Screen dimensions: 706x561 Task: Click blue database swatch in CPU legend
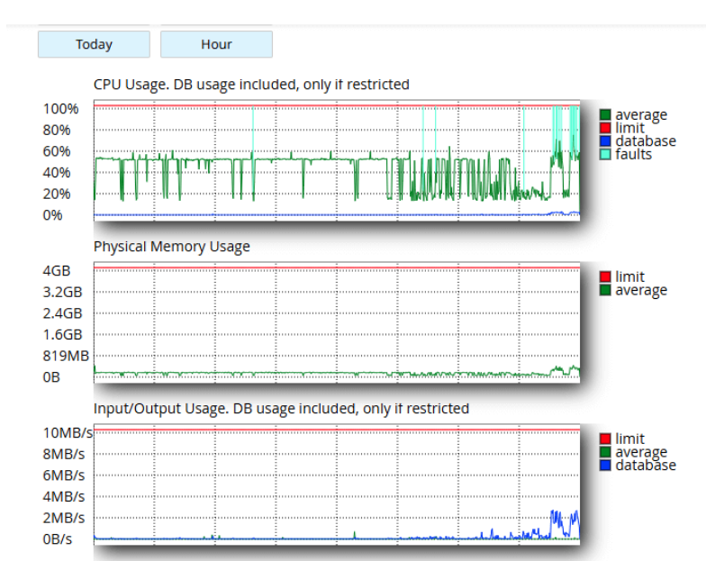coord(605,140)
